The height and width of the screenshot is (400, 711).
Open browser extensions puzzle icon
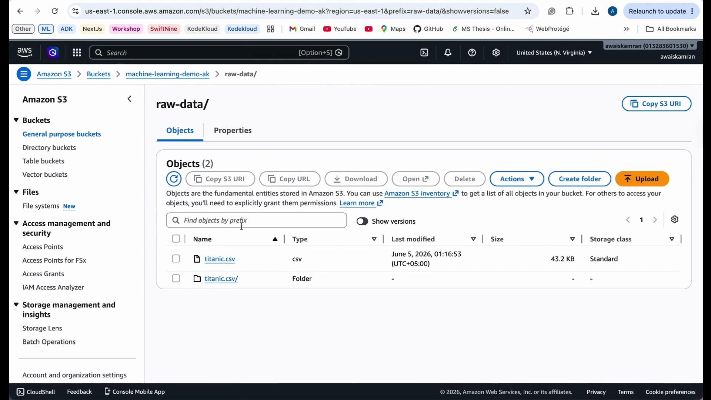tap(570, 11)
